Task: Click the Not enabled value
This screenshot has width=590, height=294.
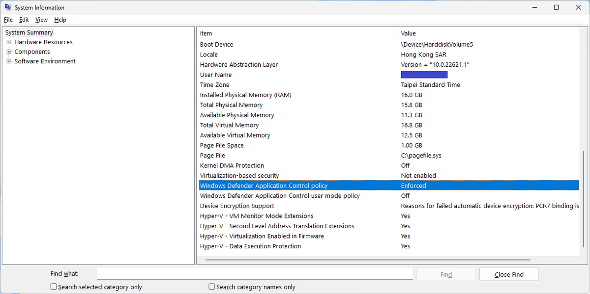Action: tap(418, 175)
